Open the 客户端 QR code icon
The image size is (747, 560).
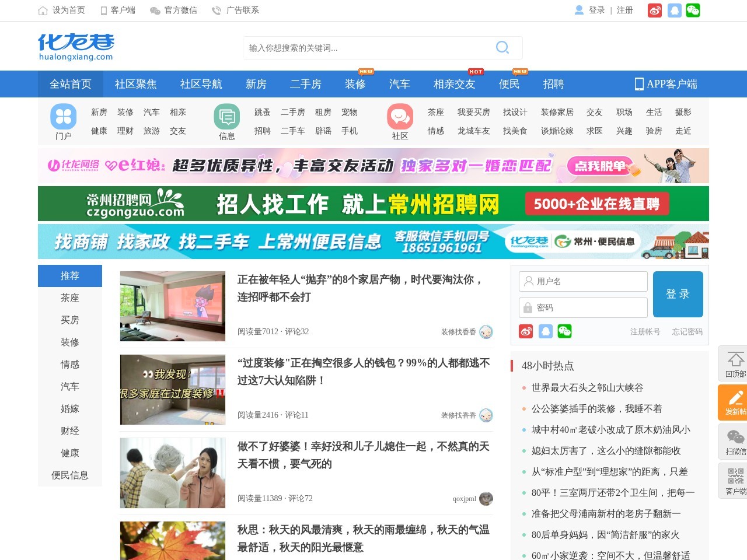pos(734,481)
